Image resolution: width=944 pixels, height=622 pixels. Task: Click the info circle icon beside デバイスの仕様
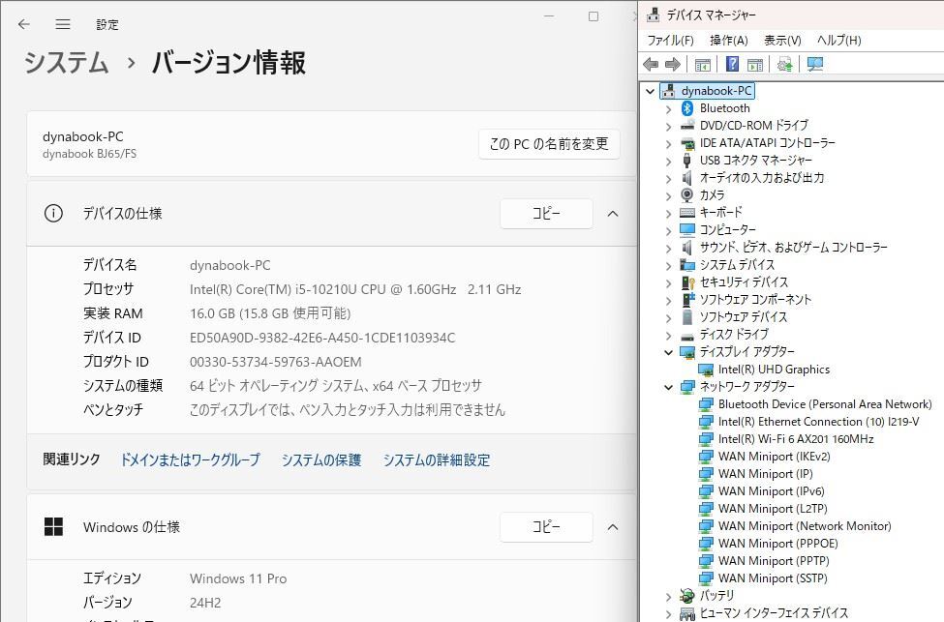53,213
